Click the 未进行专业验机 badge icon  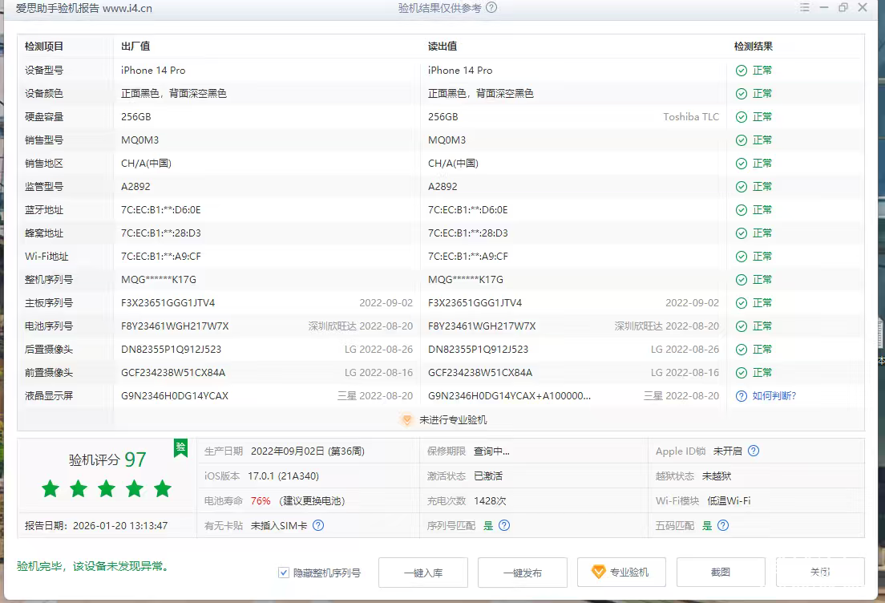(x=407, y=419)
